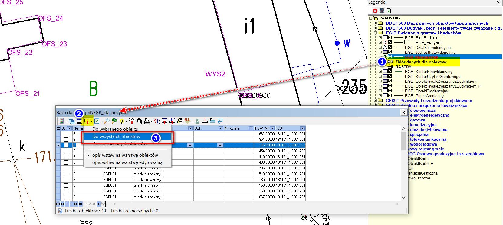Click the text label T icon
The width and height of the screenshot is (503, 225).
click(212, 121)
